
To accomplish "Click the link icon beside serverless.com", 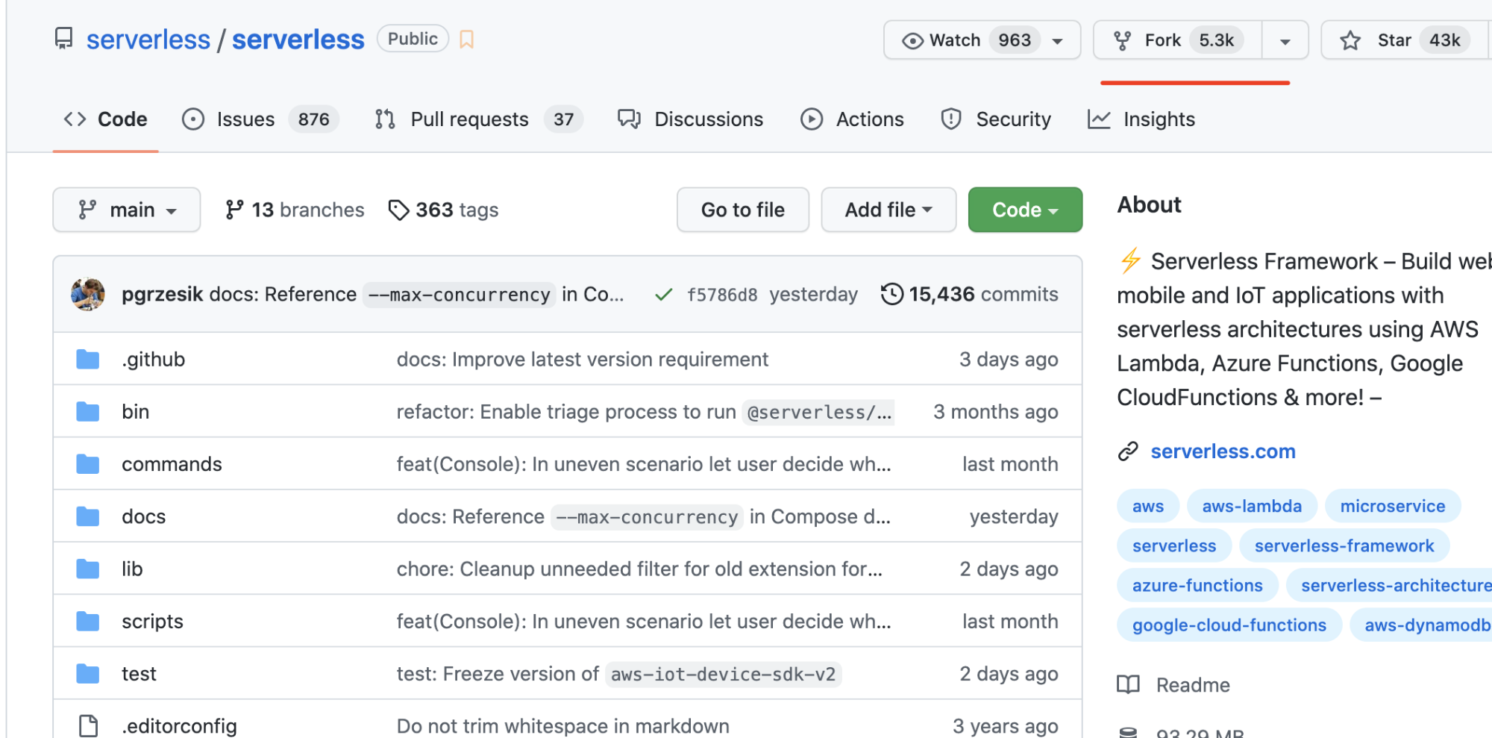I will pyautogui.click(x=1128, y=451).
